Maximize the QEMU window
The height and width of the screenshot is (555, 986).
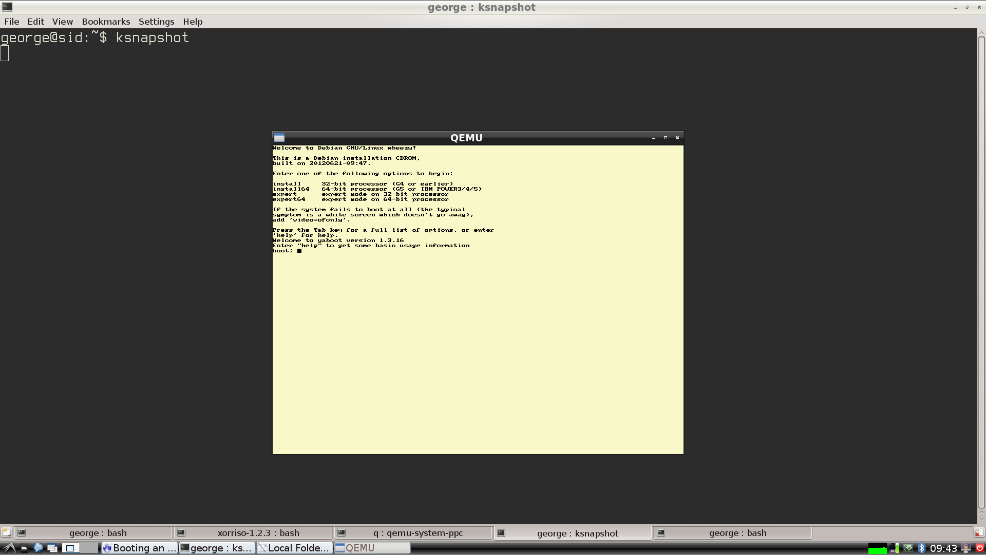pos(666,138)
